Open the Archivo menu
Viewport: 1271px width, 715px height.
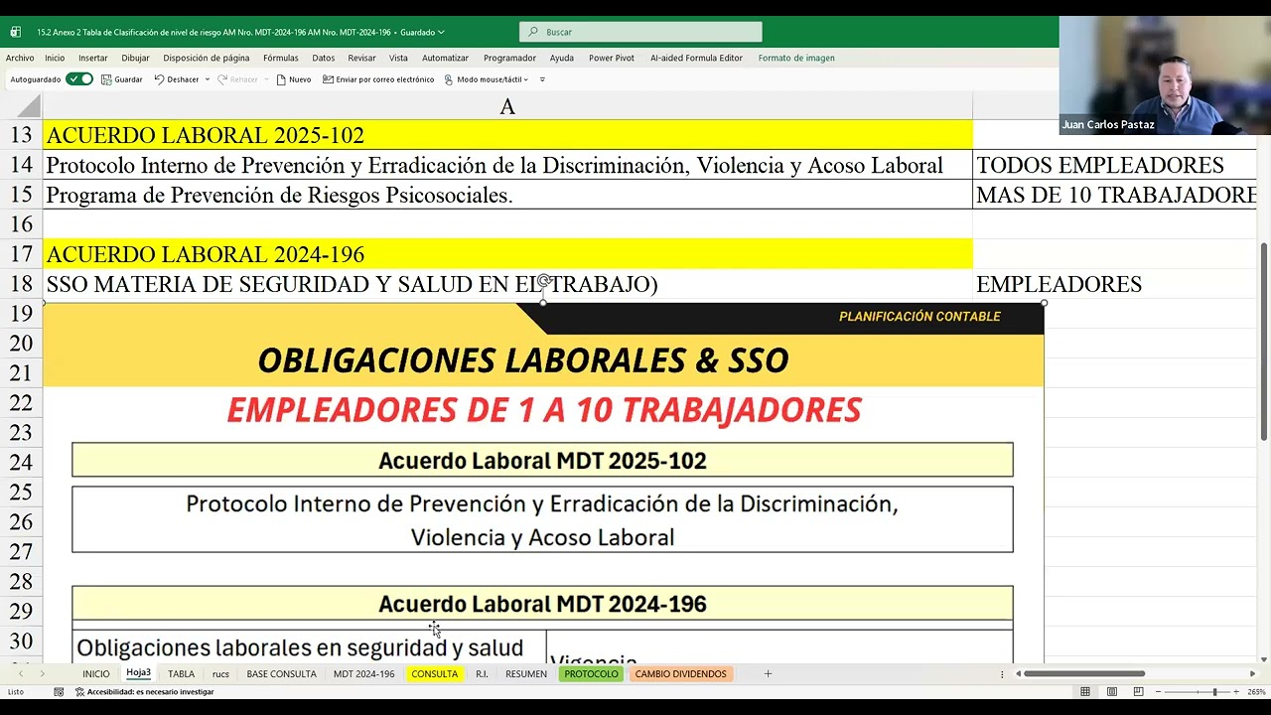[x=20, y=58]
